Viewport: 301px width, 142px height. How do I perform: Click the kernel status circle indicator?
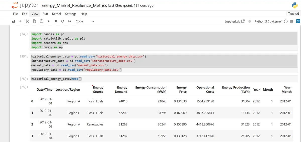point(286,21)
